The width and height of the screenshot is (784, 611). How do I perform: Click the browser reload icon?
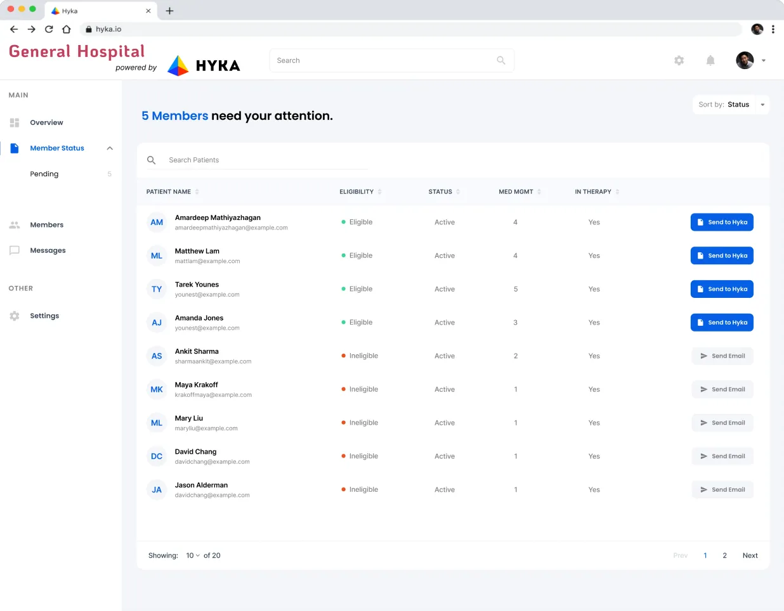pos(49,29)
